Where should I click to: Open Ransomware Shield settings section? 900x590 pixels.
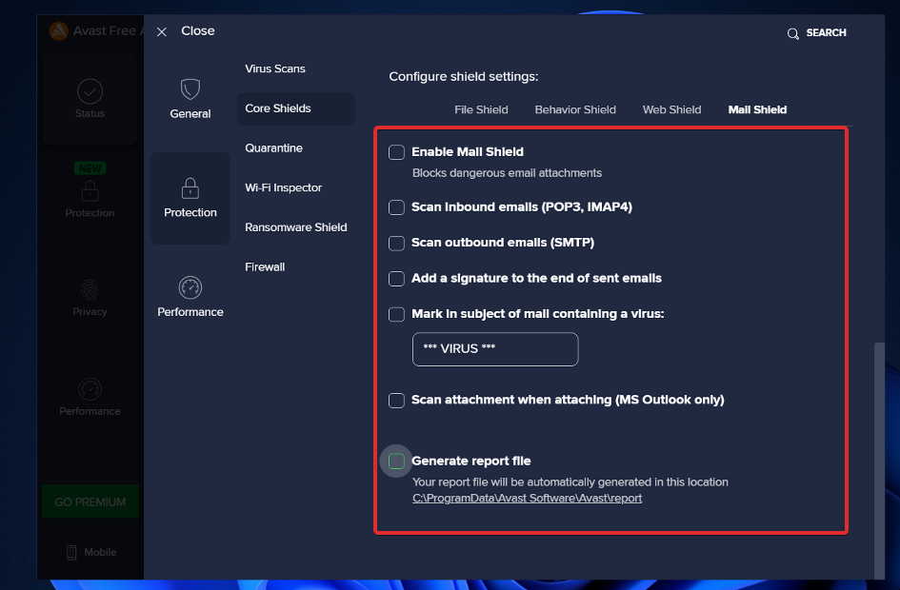295,227
